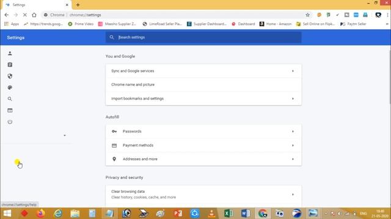Expand the Sync and Google services arrow

point(293,71)
